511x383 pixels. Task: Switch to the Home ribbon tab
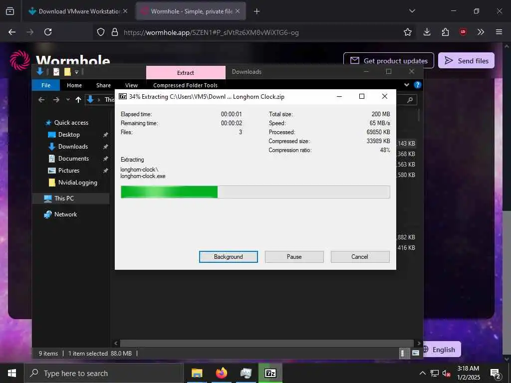coord(74,85)
